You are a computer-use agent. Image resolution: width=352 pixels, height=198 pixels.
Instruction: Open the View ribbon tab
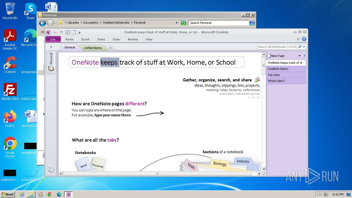coord(149,39)
